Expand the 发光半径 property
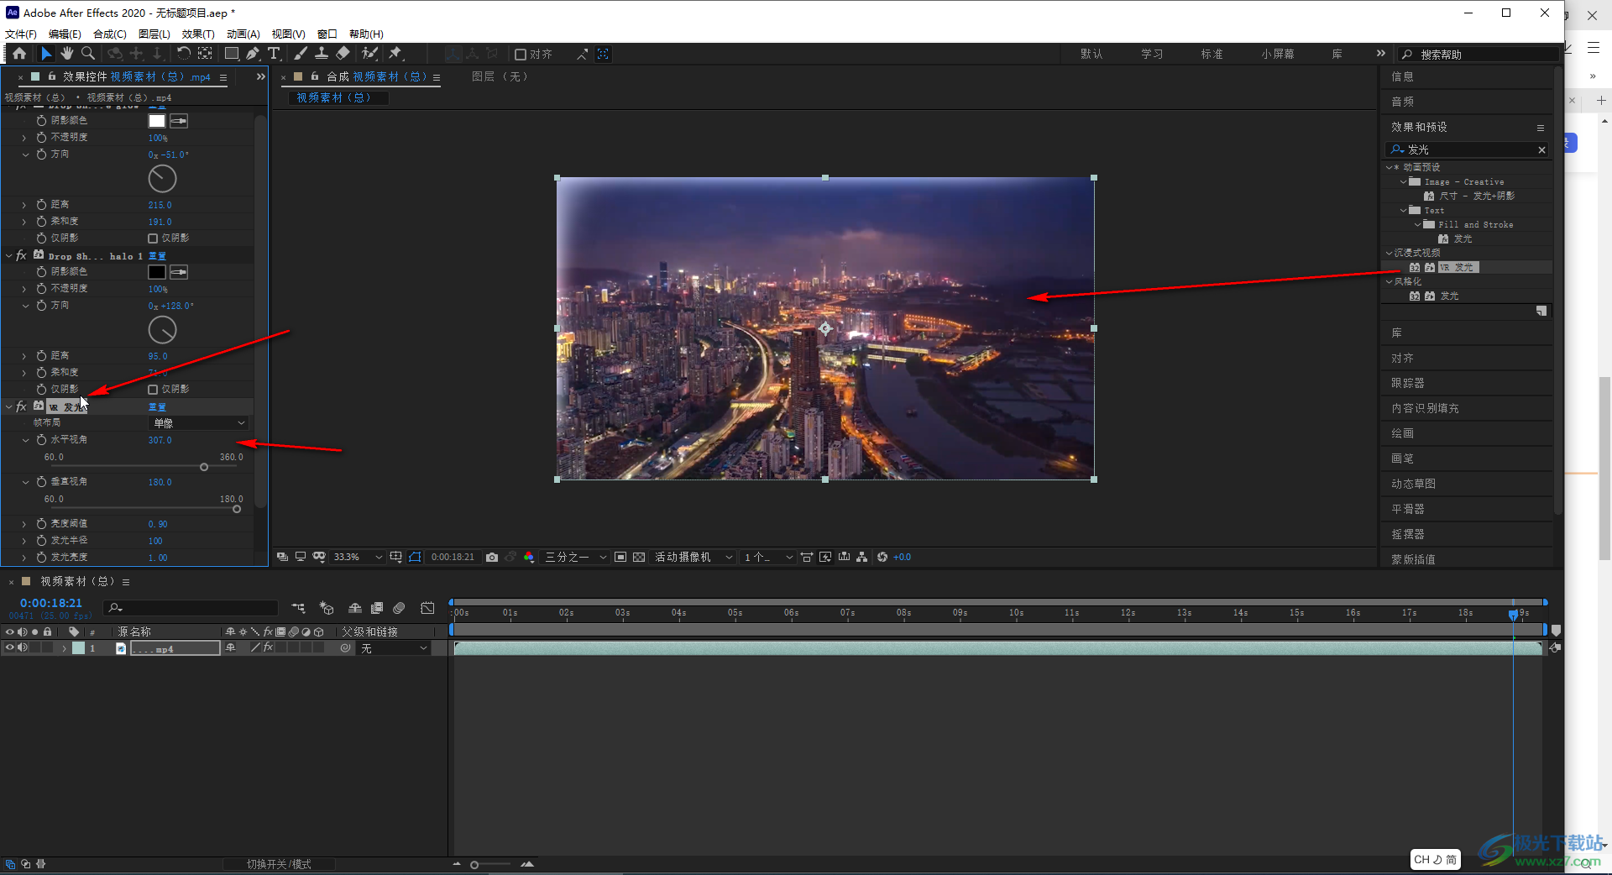1612x875 pixels. (x=24, y=541)
